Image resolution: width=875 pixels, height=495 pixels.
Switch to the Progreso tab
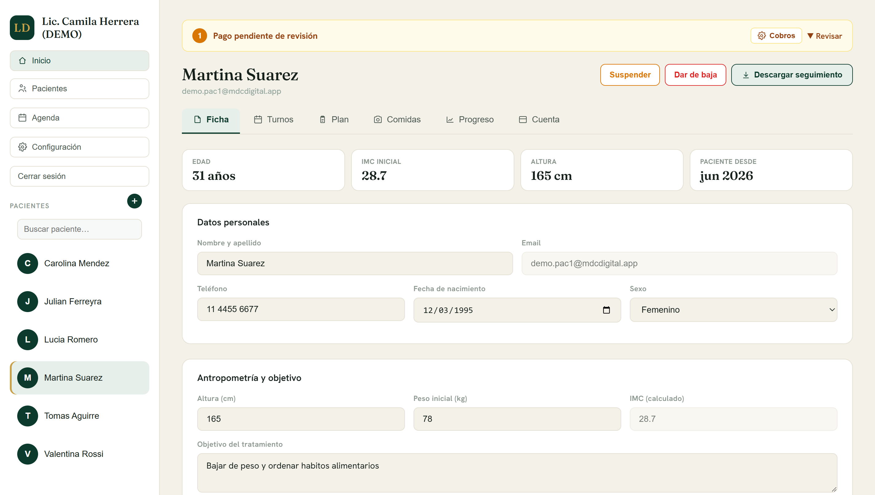coord(470,120)
